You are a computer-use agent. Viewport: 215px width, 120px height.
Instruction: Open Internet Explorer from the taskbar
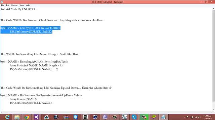point(7,117)
